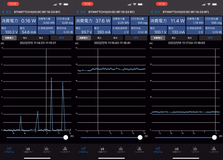Screen dimensions: 223x160
Task: Tap 保存 button in 11:18 screen
Action: 210,38
